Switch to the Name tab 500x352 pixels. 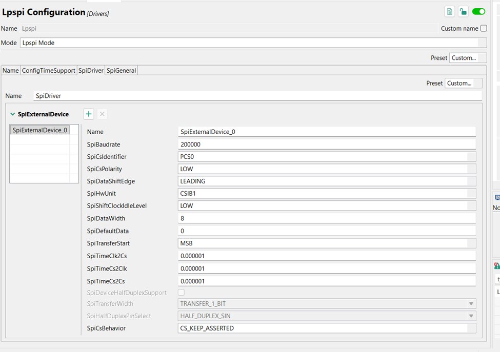[x=11, y=70]
